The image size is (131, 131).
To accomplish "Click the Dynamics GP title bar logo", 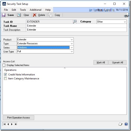I will (x=4, y=4).
